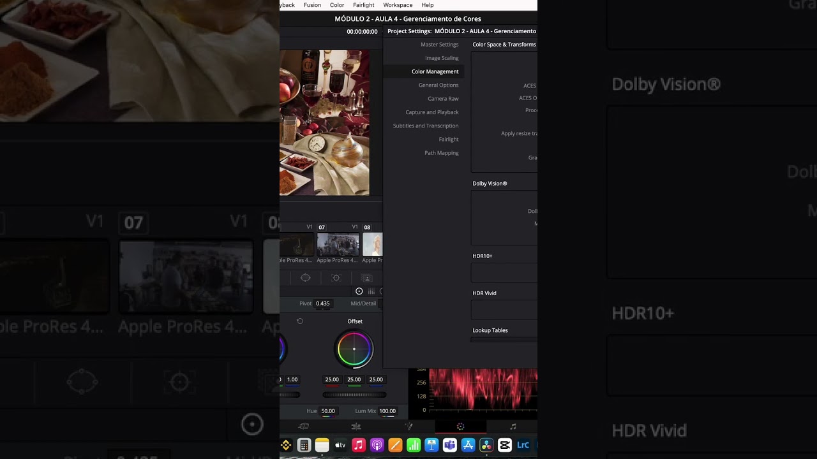Viewport: 817px width, 459px height.
Task: Open Keynote from the dock
Action: pyautogui.click(x=431, y=445)
